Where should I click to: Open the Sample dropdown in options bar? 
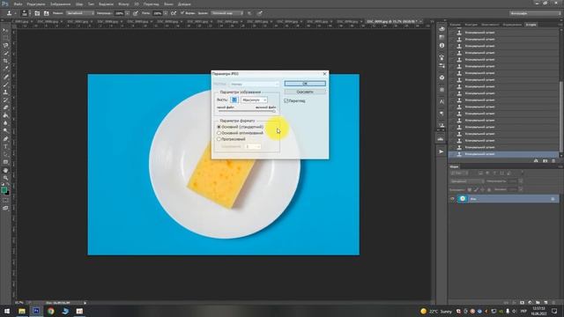226,13
